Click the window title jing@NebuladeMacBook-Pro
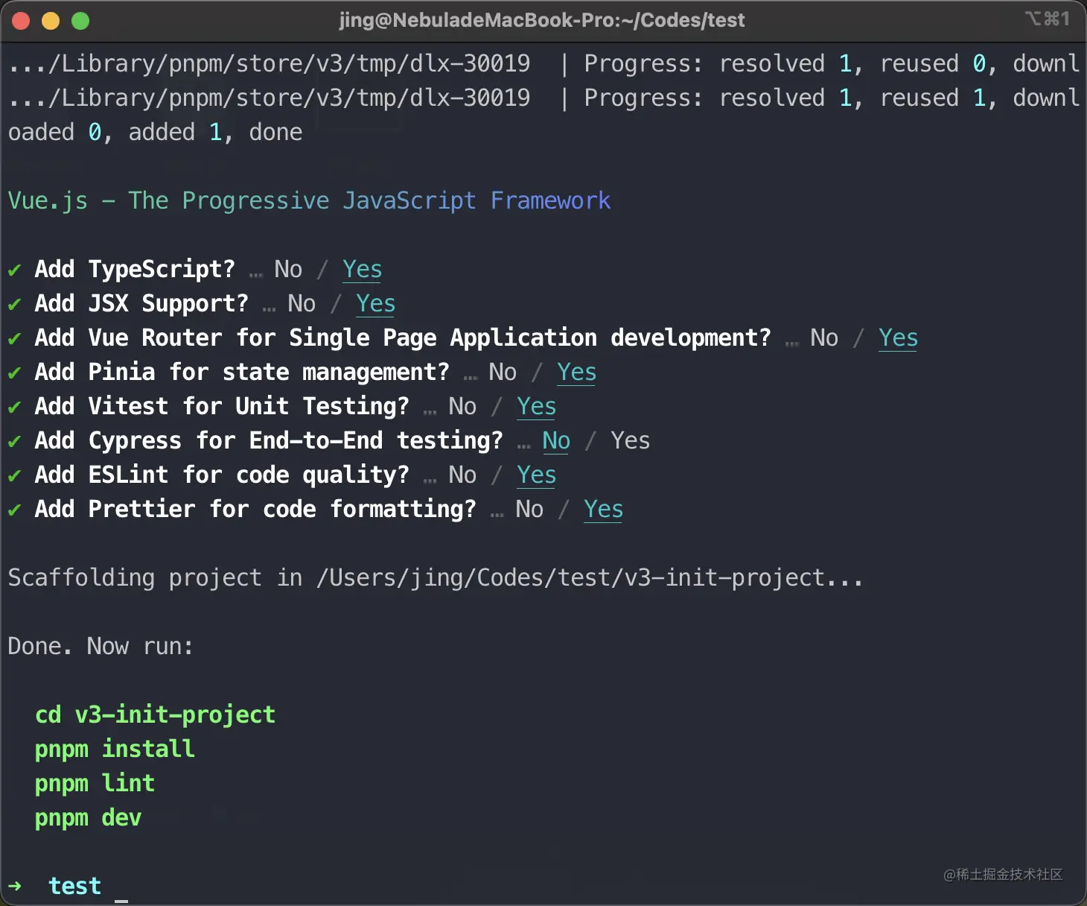The image size is (1087, 906). point(541,20)
